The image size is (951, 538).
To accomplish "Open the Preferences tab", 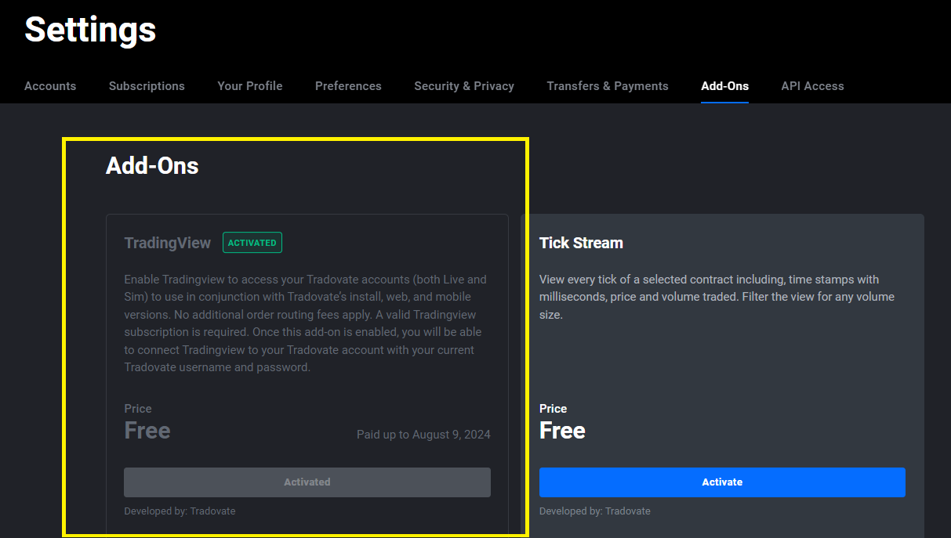I will coord(348,86).
